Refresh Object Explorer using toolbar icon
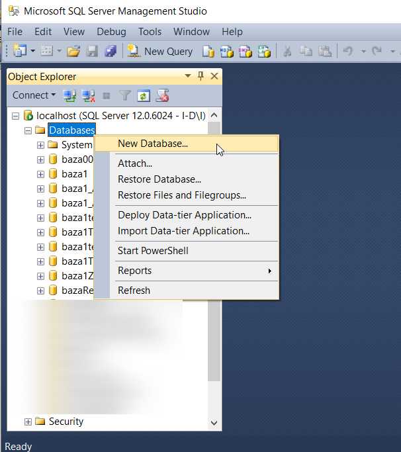The image size is (401, 452). [x=143, y=95]
